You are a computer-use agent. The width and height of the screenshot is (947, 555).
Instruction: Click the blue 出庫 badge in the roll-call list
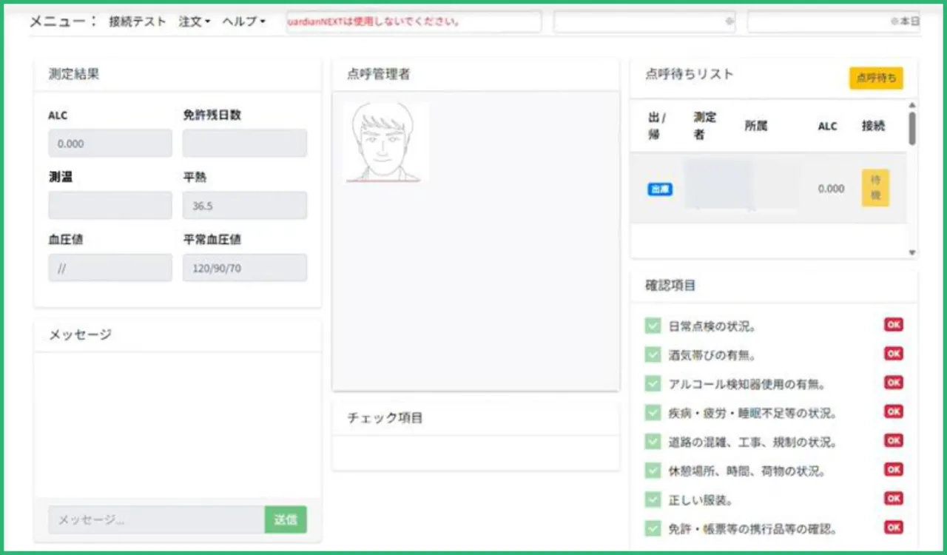tap(659, 189)
